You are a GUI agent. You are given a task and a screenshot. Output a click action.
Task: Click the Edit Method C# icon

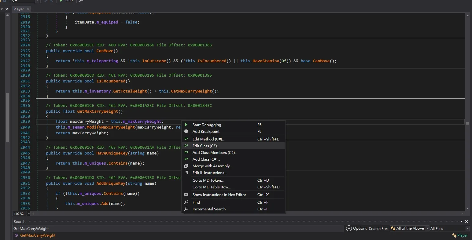[x=186, y=139]
